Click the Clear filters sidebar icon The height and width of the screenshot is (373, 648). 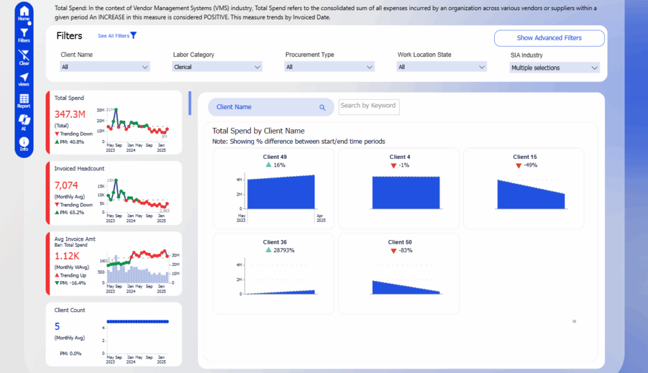coord(24,57)
